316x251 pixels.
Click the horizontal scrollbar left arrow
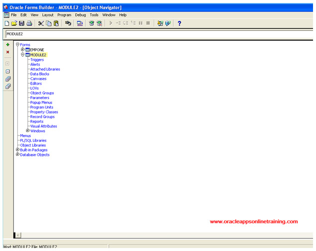coord(18,235)
